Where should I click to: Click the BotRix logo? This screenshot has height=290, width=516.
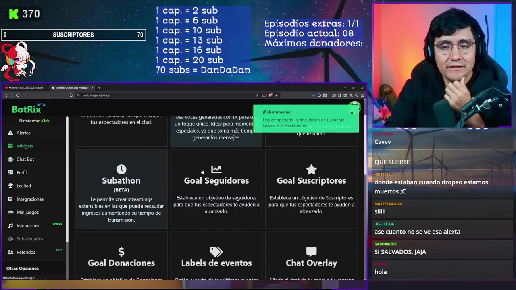[26, 109]
